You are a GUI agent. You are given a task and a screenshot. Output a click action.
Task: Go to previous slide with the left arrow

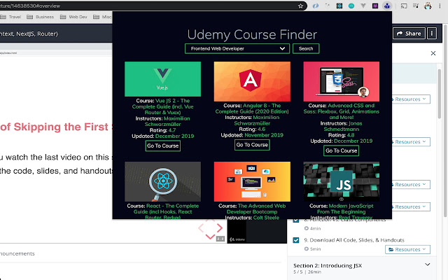201,228
